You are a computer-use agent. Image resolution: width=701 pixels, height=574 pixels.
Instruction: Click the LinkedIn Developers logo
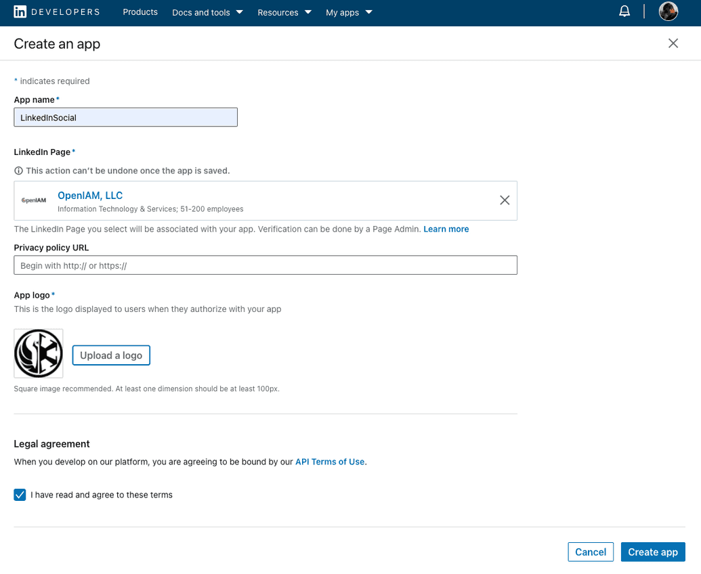tap(57, 12)
